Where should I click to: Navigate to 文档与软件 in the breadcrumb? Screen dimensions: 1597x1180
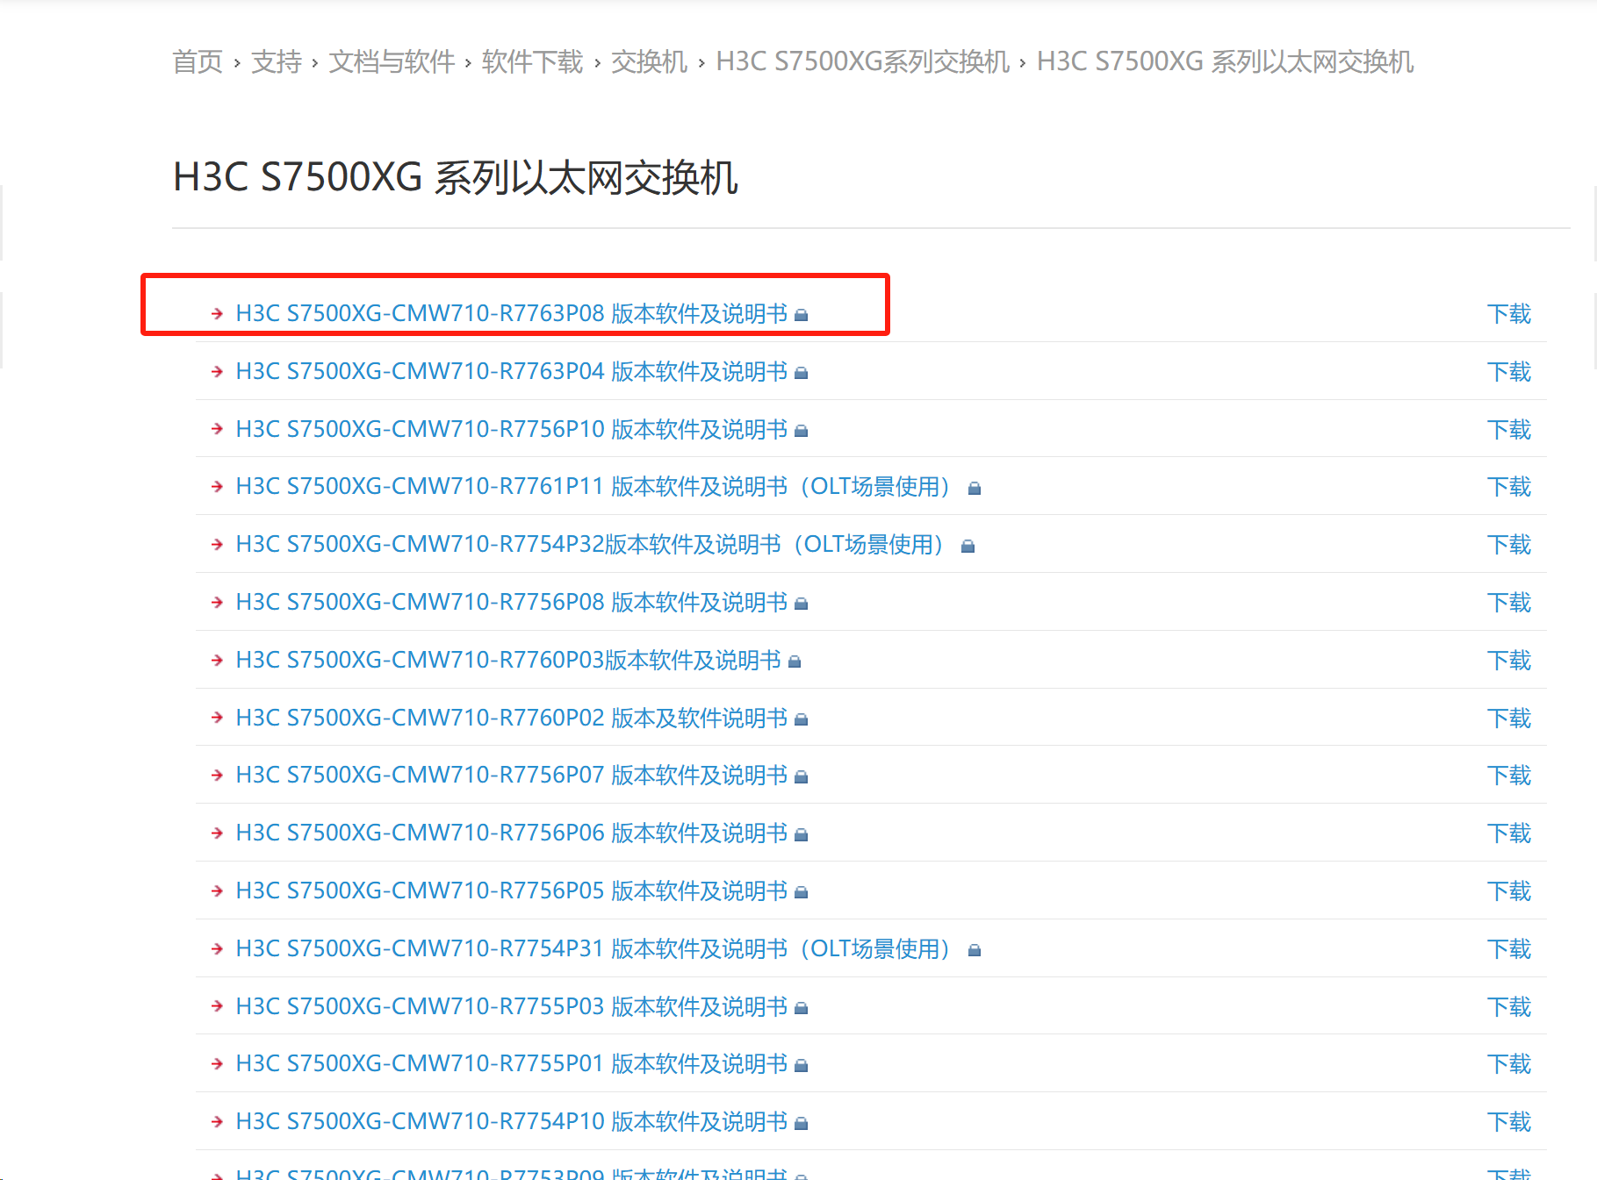tap(392, 61)
